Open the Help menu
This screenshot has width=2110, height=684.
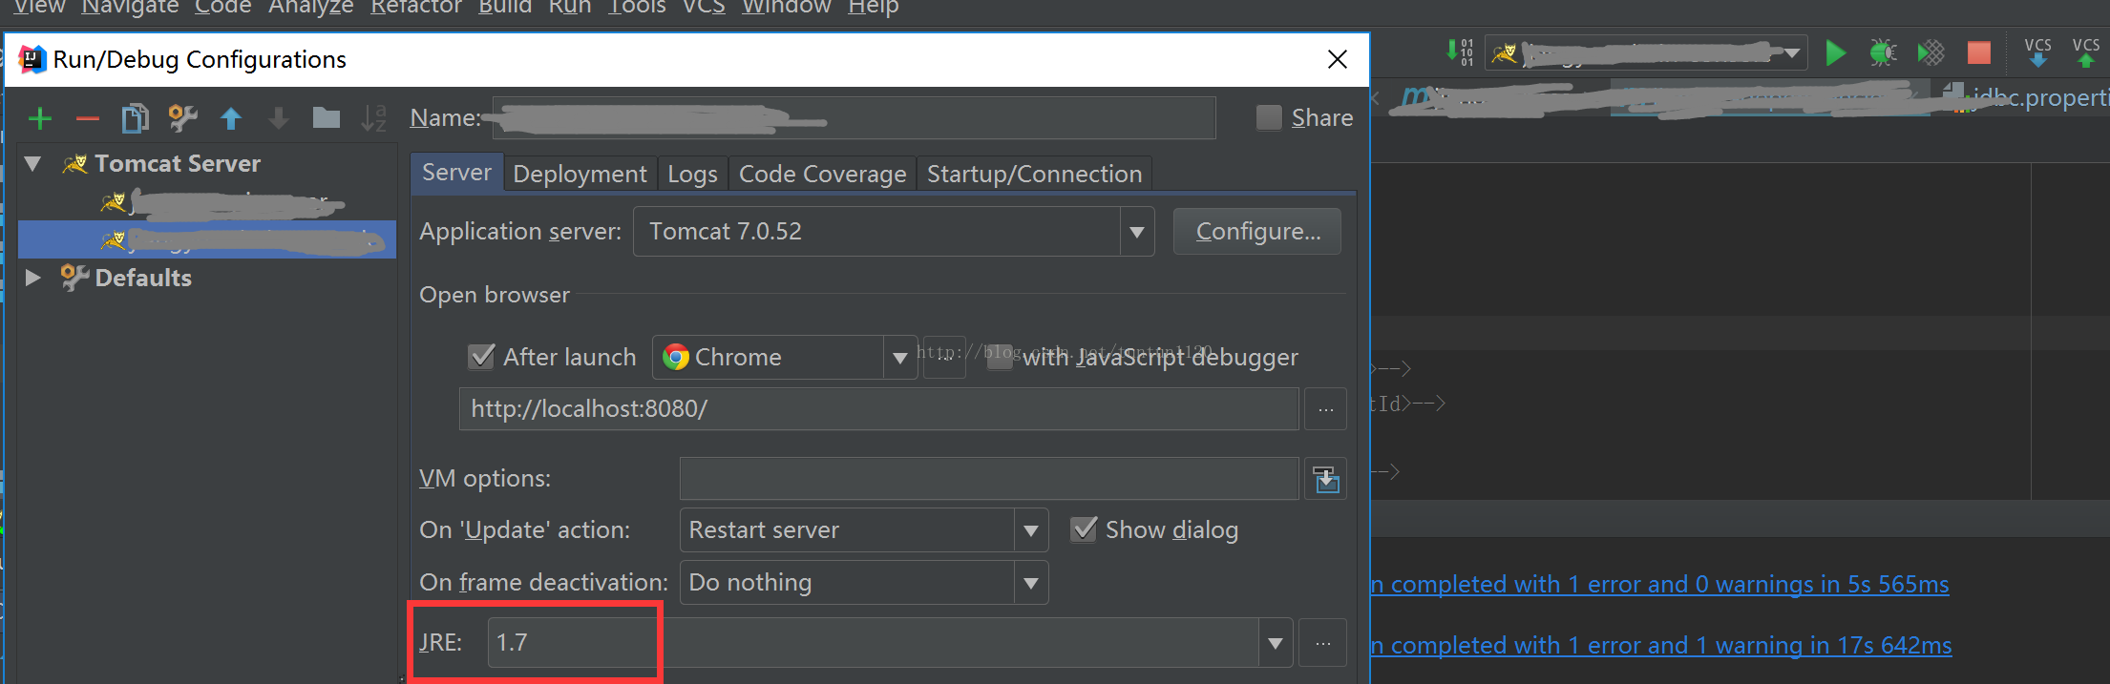click(873, 8)
